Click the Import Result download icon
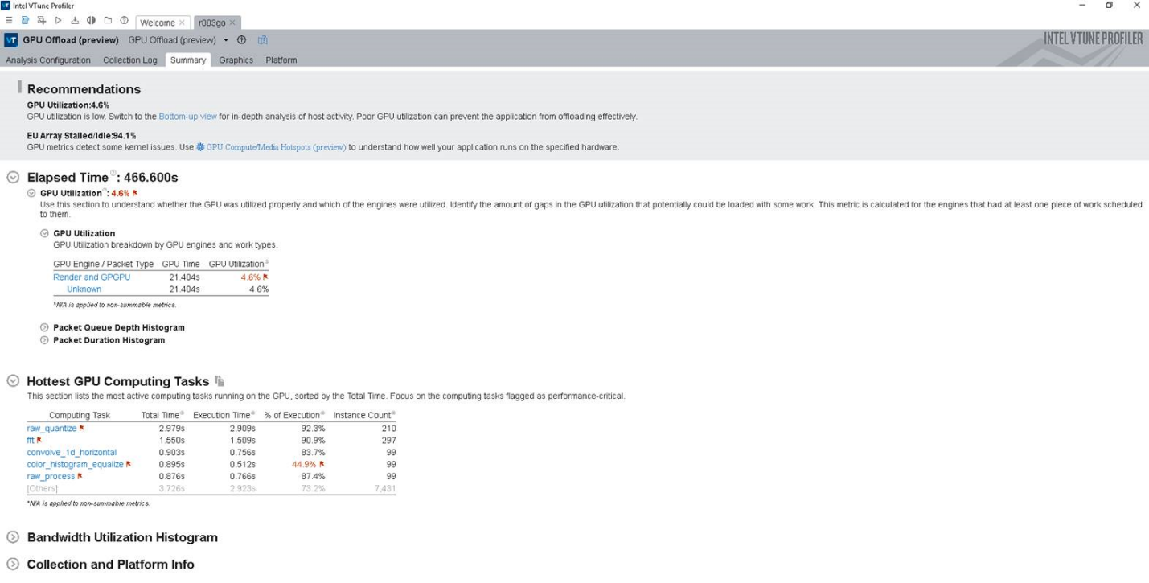 click(x=75, y=21)
